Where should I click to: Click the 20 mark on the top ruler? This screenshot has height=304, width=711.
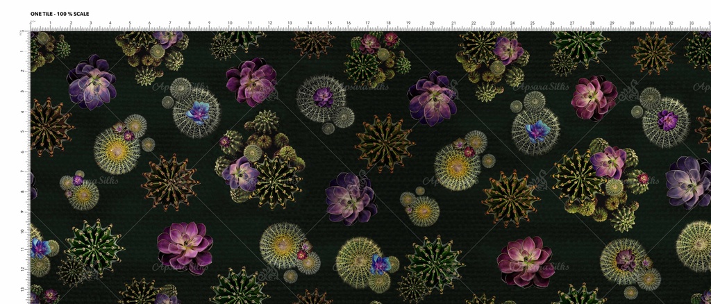tap(431, 24)
